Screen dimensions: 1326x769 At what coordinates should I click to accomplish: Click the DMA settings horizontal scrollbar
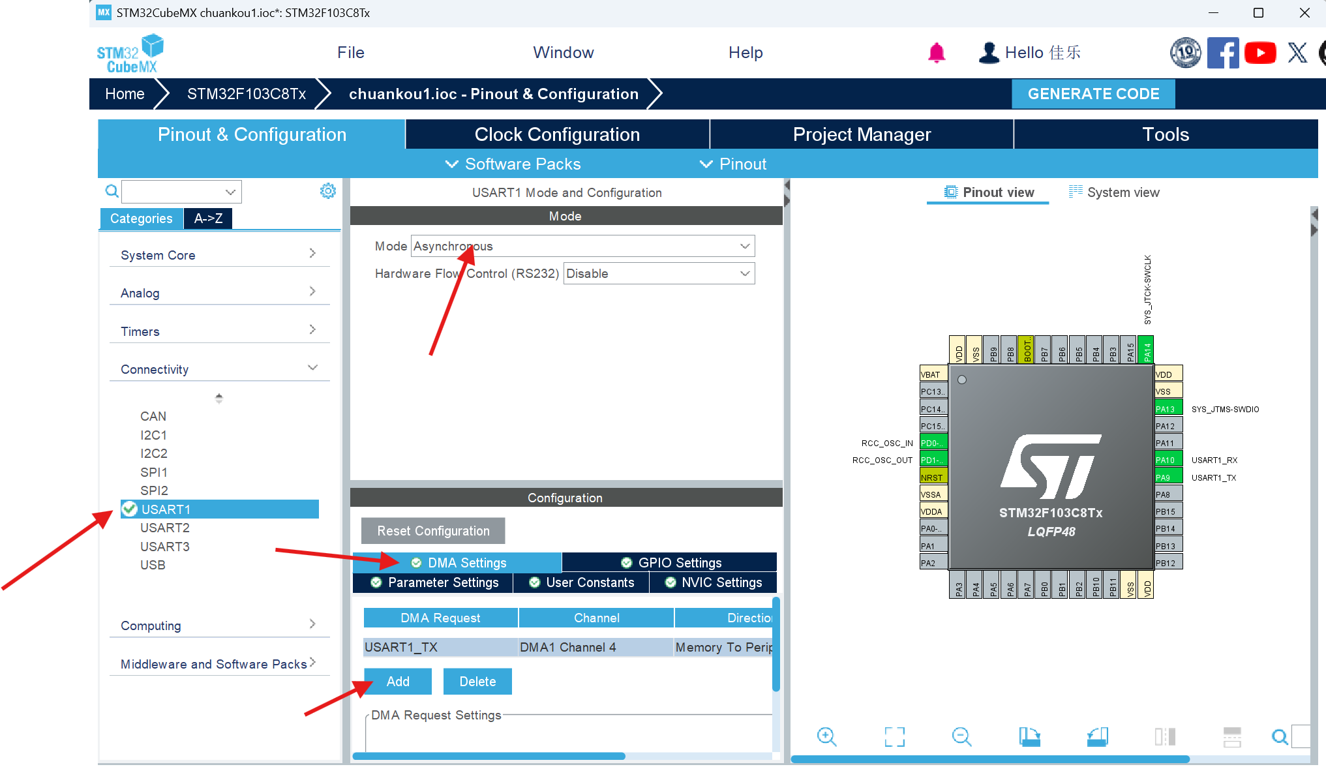click(489, 756)
